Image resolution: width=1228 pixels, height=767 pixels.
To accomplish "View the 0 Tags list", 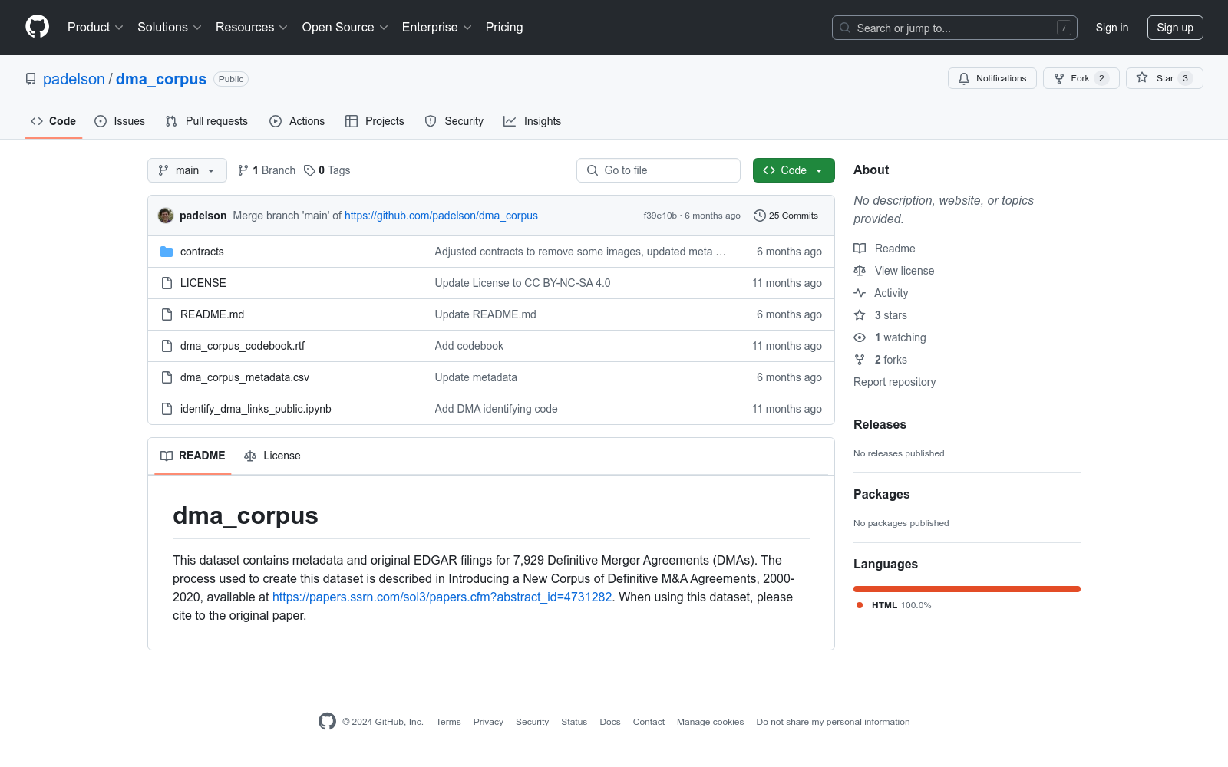I will (x=327, y=170).
